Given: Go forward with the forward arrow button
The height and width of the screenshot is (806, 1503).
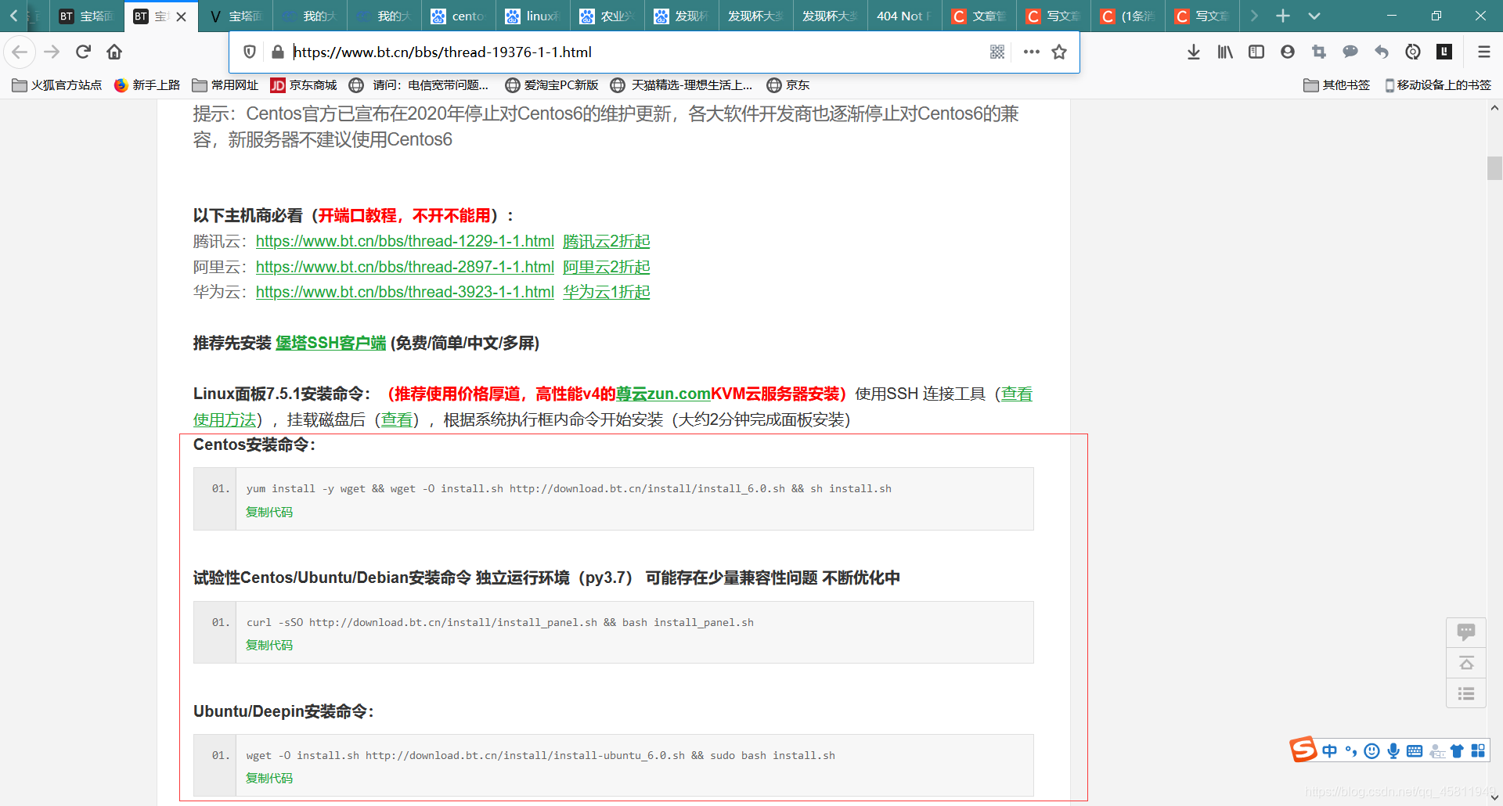Looking at the screenshot, I should point(52,52).
